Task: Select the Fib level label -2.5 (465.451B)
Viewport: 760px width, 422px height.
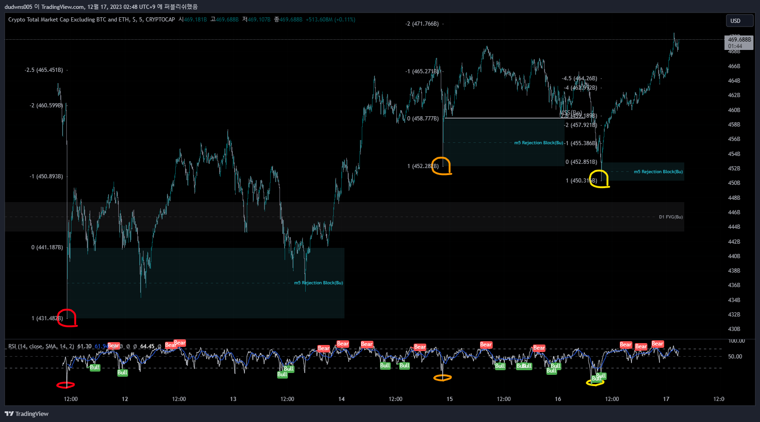Action: pyautogui.click(x=44, y=70)
